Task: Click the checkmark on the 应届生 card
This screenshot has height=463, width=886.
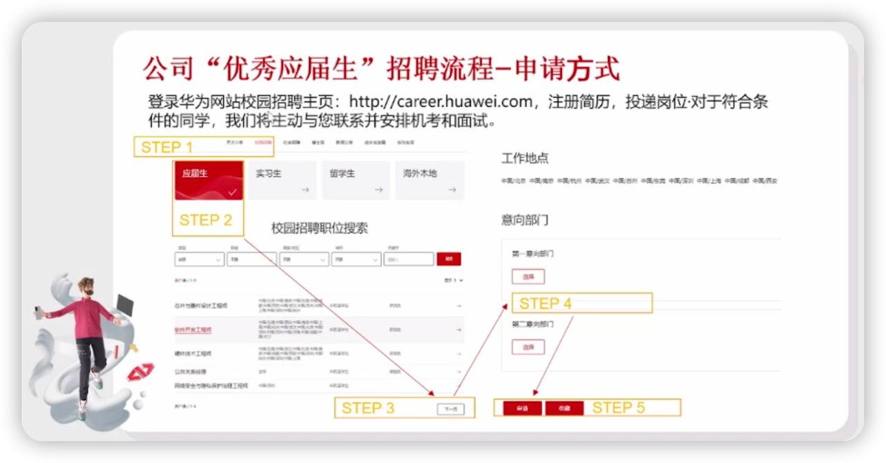Action: (233, 191)
